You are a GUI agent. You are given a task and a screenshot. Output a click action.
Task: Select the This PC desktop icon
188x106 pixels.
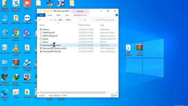5,19
